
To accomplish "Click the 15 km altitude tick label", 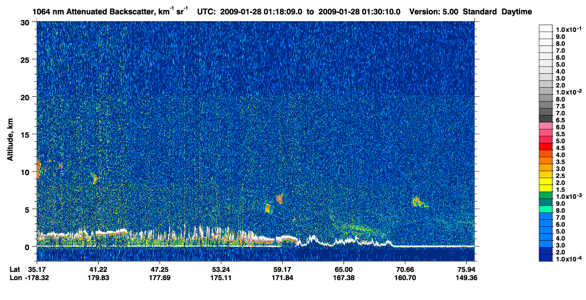I will 26,134.
